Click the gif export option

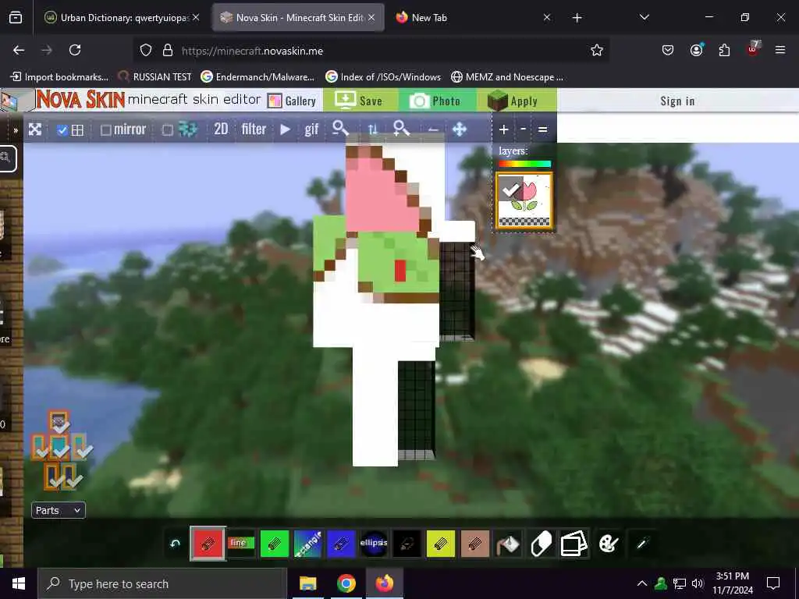point(311,130)
